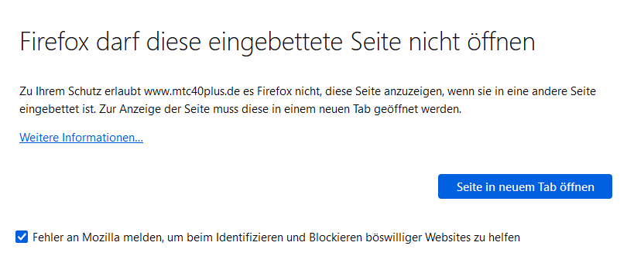
Task: Click the word 'Seite' in the headline
Action: click(378, 42)
